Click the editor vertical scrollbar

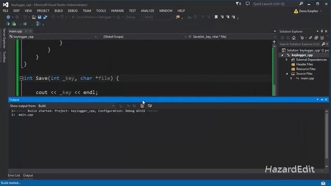(274, 71)
